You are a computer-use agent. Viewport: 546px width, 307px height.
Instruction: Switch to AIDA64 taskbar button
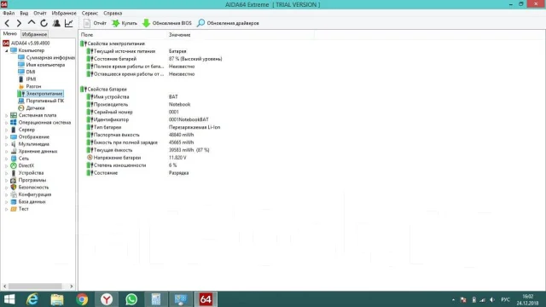point(206,299)
